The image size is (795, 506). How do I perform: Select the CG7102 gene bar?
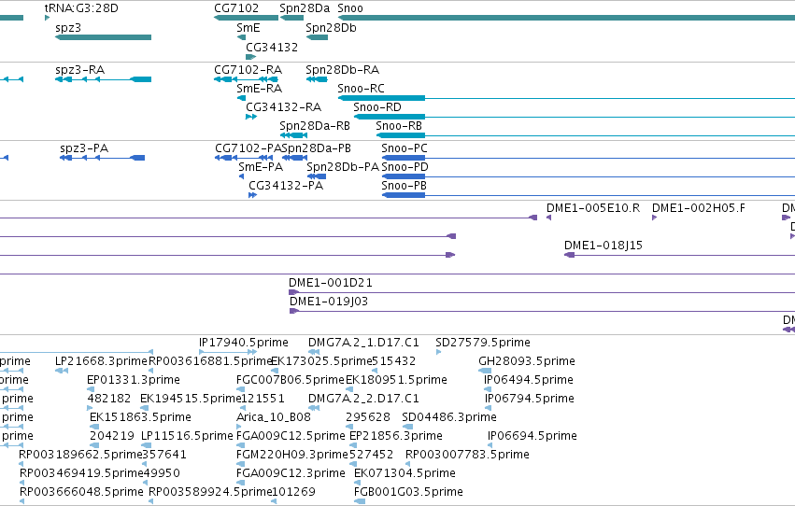click(x=247, y=19)
